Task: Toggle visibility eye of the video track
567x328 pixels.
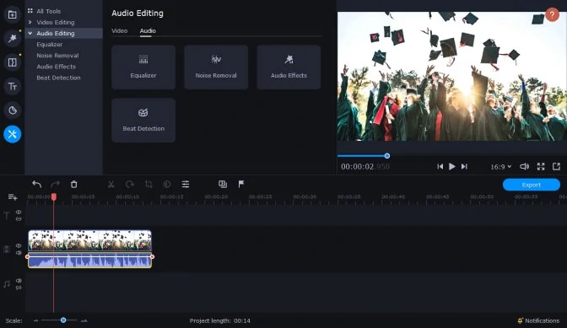Action: click(19, 245)
